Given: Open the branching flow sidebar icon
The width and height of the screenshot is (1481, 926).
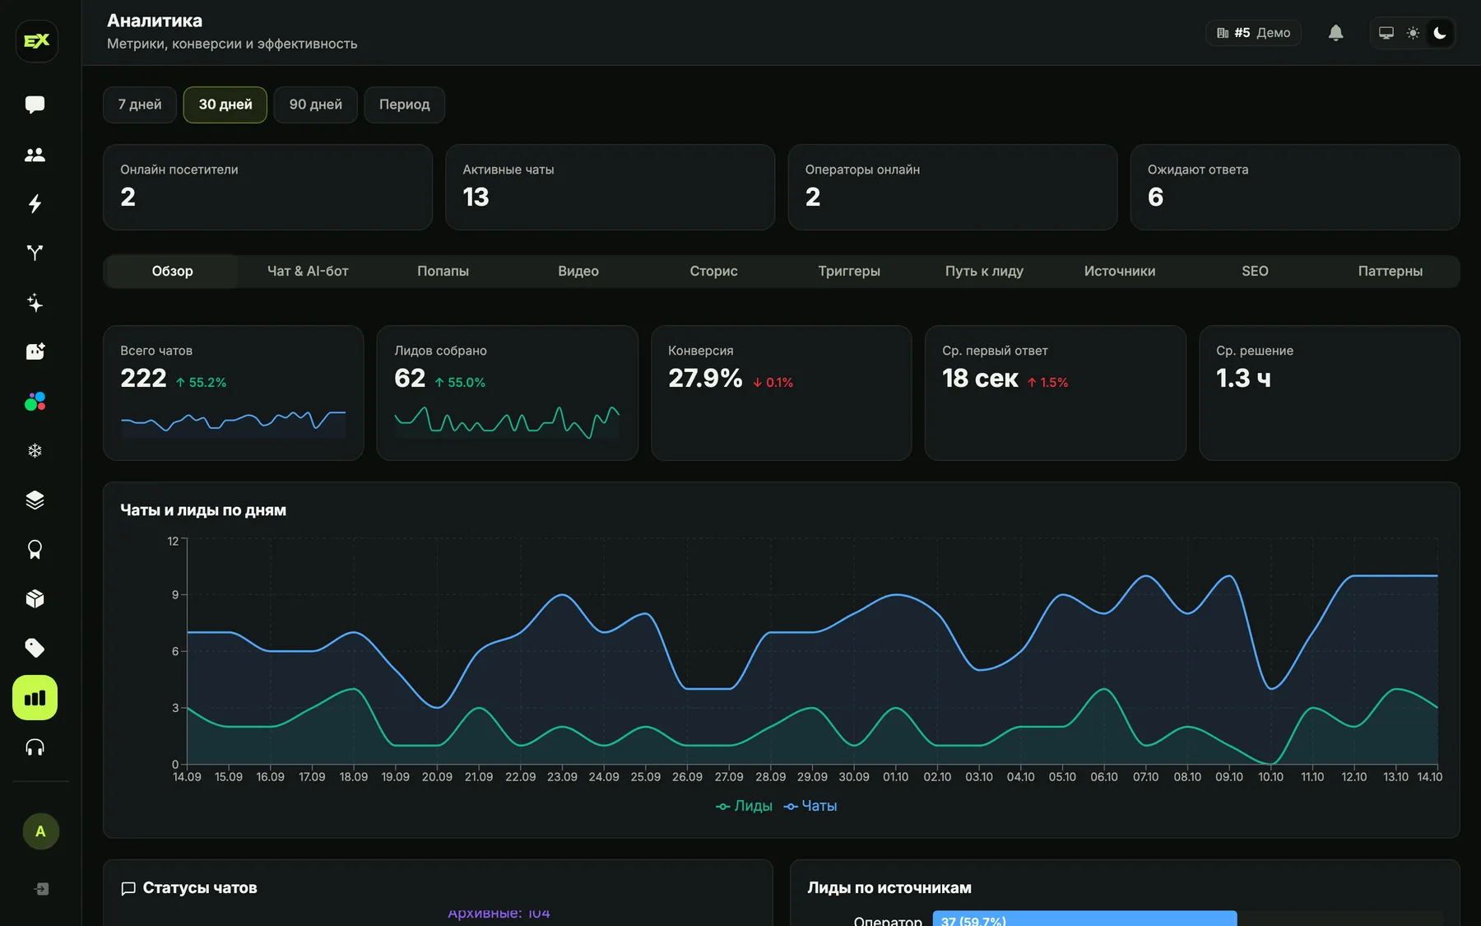Looking at the screenshot, I should (x=35, y=254).
